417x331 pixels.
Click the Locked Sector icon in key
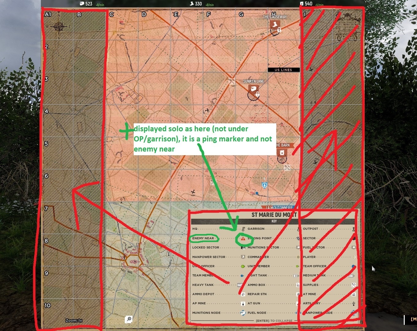[243, 248]
